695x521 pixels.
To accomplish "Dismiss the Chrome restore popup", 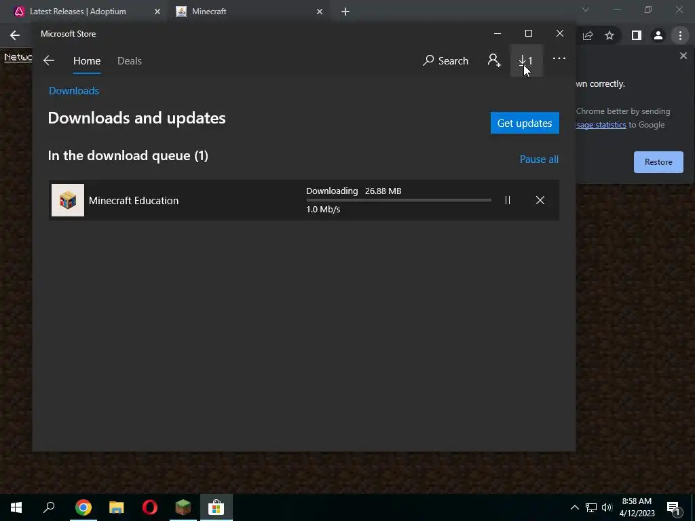I will pyautogui.click(x=683, y=56).
